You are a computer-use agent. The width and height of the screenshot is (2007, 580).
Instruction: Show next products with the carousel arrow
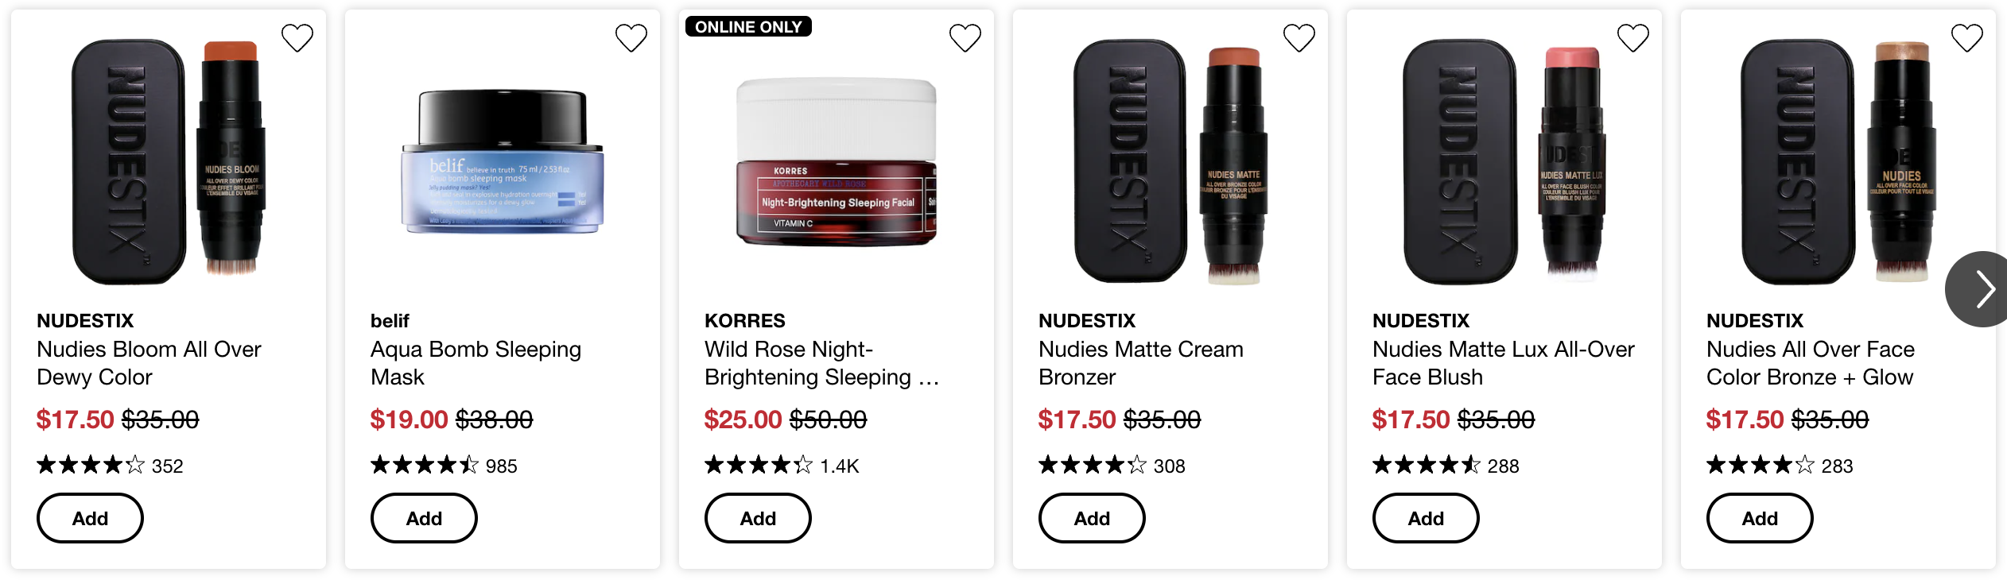tap(1978, 289)
